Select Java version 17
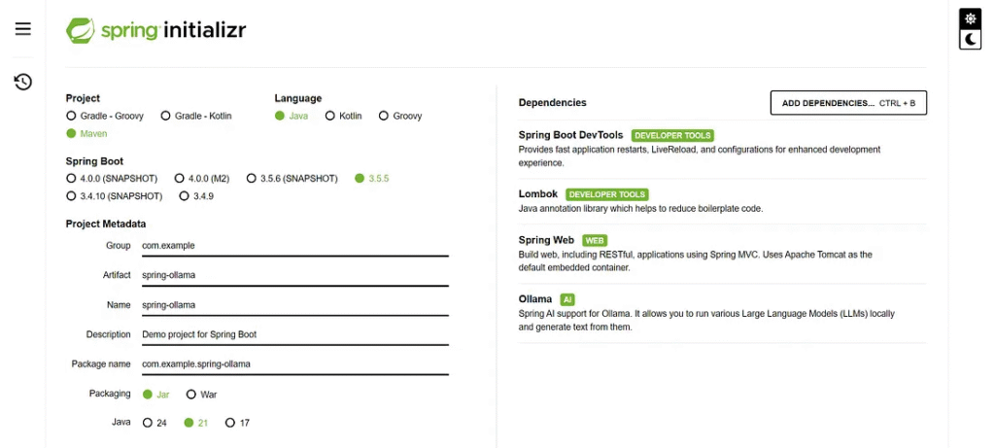This screenshot has height=448, width=995. coord(230,423)
